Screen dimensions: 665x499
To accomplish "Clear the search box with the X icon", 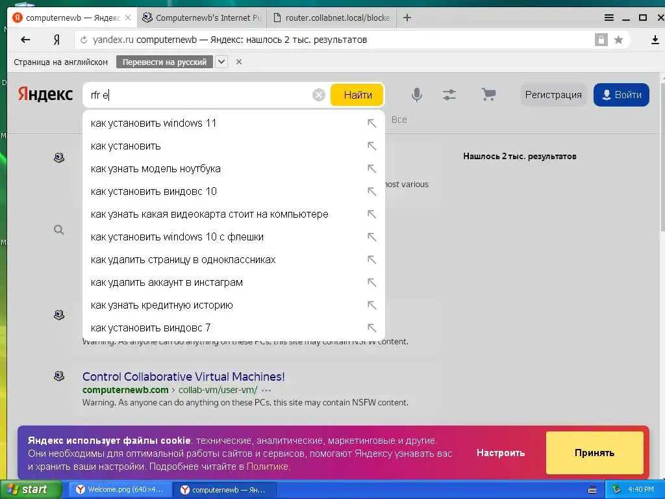I will coord(318,95).
